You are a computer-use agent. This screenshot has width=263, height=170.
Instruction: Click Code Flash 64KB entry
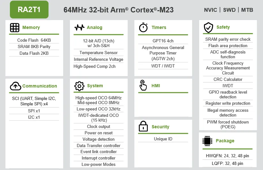pos(34,40)
